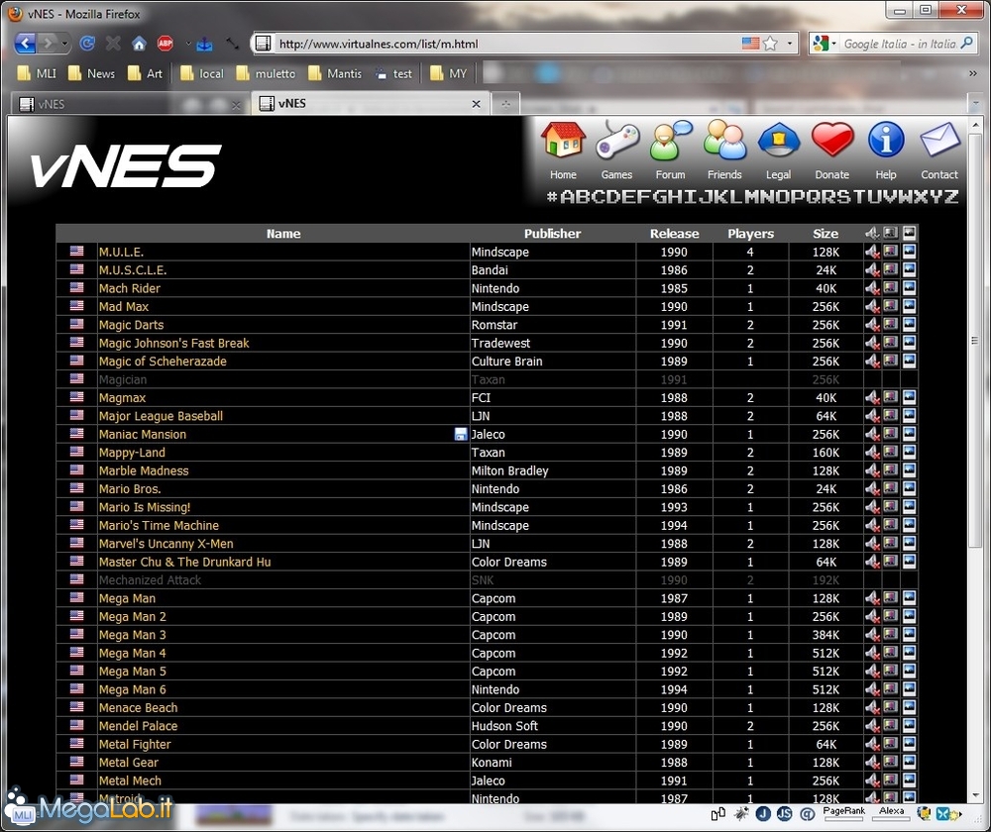Click the red heart Donate icon
Screen dimensions: 991x832
click(832, 140)
